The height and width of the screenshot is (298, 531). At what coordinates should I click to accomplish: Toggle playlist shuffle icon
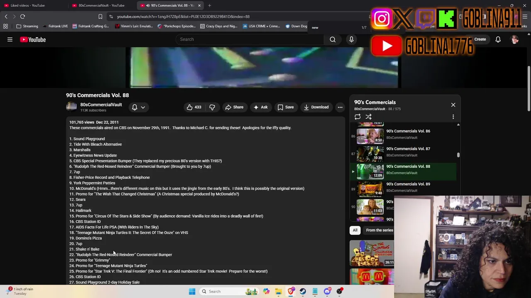368,117
